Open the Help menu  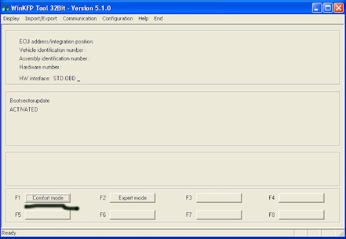pos(143,18)
